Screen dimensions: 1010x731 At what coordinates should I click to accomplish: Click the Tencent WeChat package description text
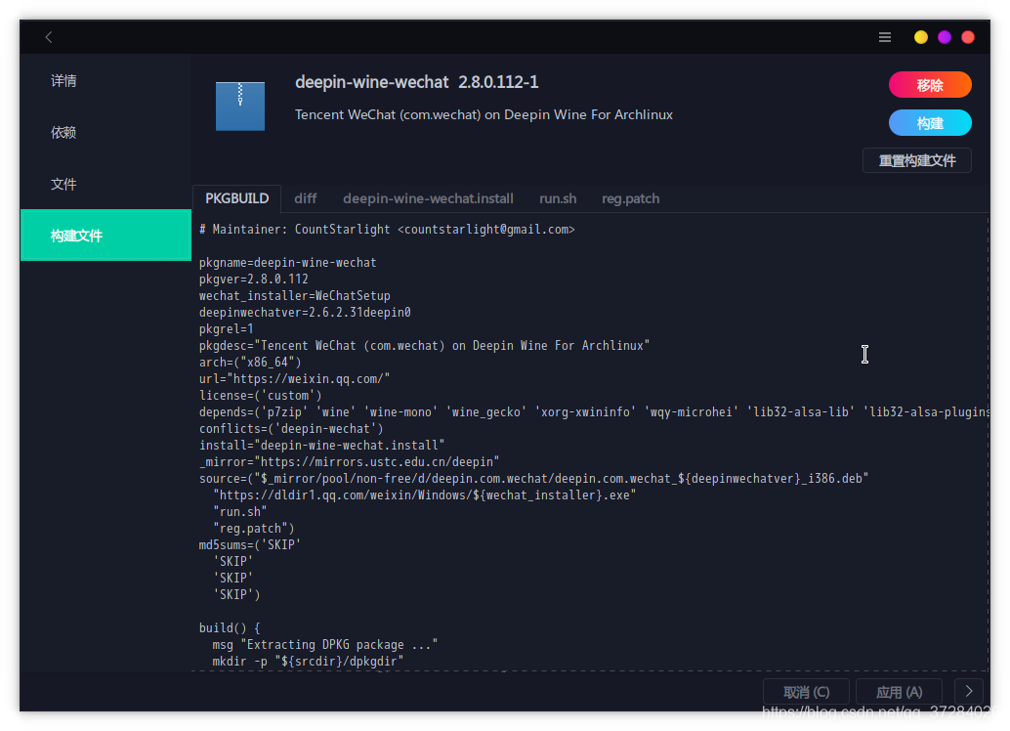[484, 114]
